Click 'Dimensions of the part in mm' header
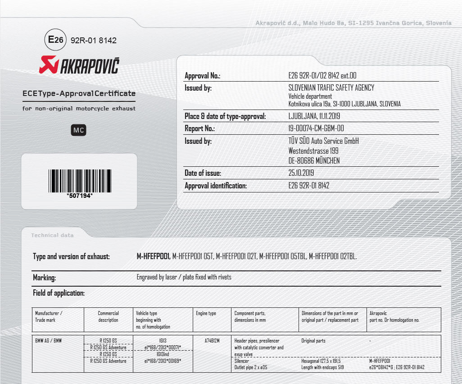Screen dimensions: 462x384 point(330,316)
